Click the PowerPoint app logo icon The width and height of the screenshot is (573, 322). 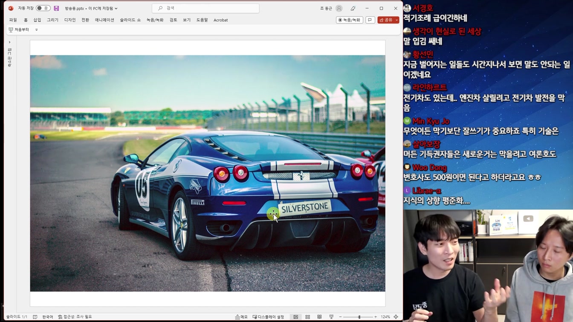[11, 8]
